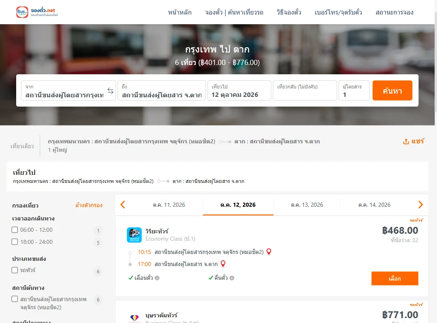Tick the 18:00 - 24:00 departure filter
Screen dimensions: 437x323
[15, 242]
